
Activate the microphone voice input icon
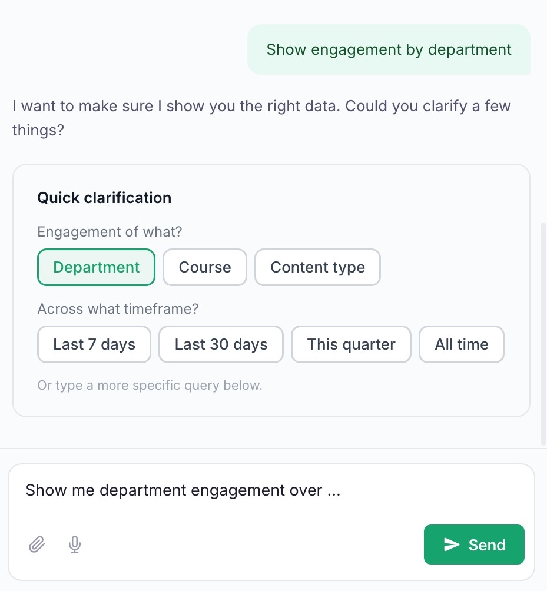pyautogui.click(x=75, y=544)
